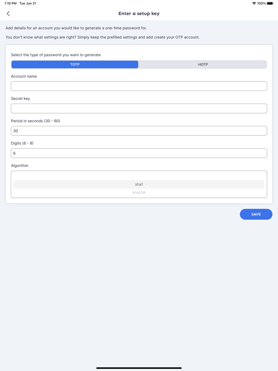Go back using the top-left chevron
This screenshot has height=371, width=278.
coord(8,14)
